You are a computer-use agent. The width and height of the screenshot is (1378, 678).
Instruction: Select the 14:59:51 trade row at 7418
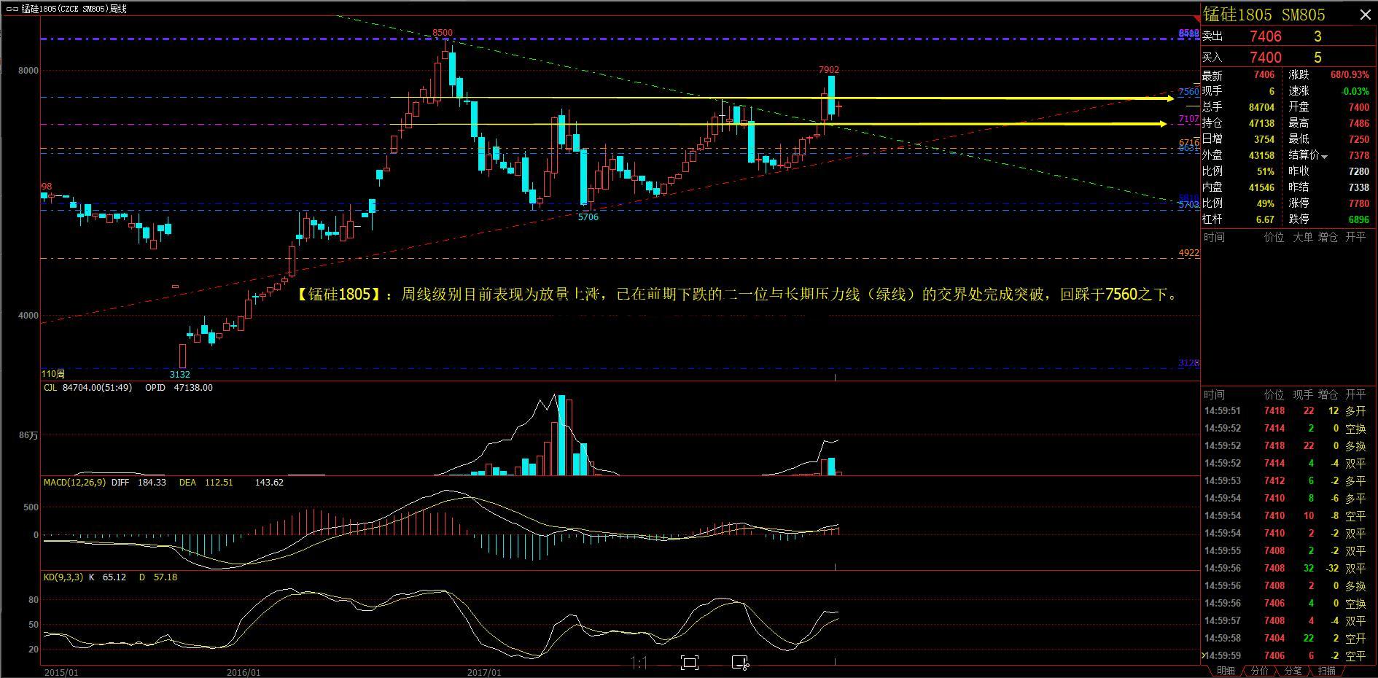[x=1283, y=411]
